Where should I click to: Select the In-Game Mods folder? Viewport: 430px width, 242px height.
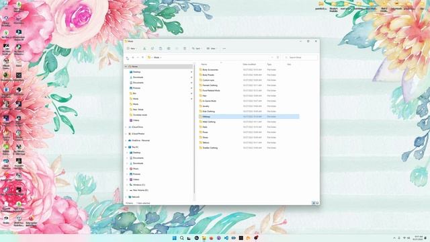(209, 101)
